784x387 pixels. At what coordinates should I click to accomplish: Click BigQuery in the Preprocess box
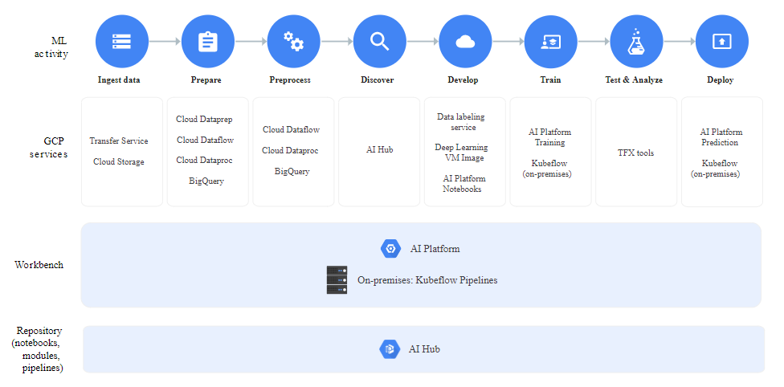pos(292,172)
